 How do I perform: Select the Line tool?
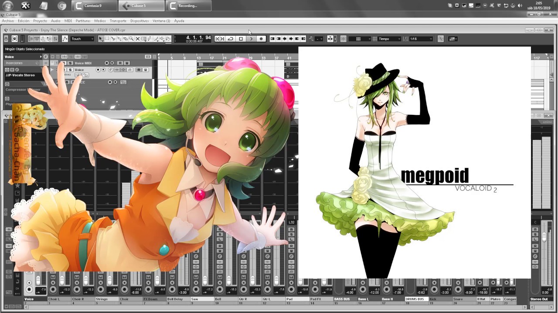pos(156,39)
